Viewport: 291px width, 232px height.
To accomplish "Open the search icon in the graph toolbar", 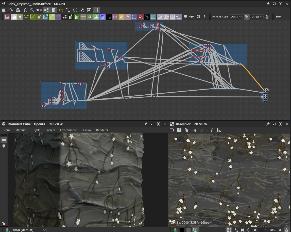I will point(32,10).
